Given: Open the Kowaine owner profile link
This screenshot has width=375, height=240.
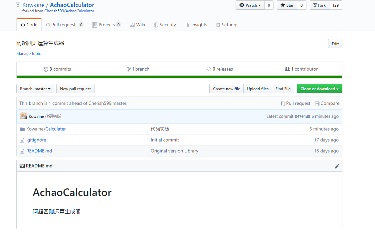Looking at the screenshot, I should pyautogui.click(x=33, y=5).
